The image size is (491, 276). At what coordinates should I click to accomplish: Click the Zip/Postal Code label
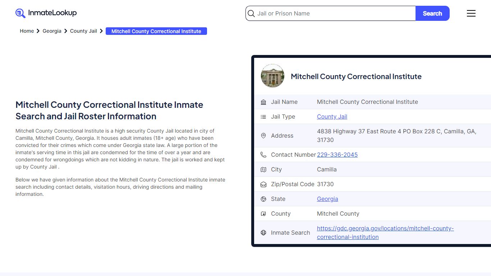293,184
